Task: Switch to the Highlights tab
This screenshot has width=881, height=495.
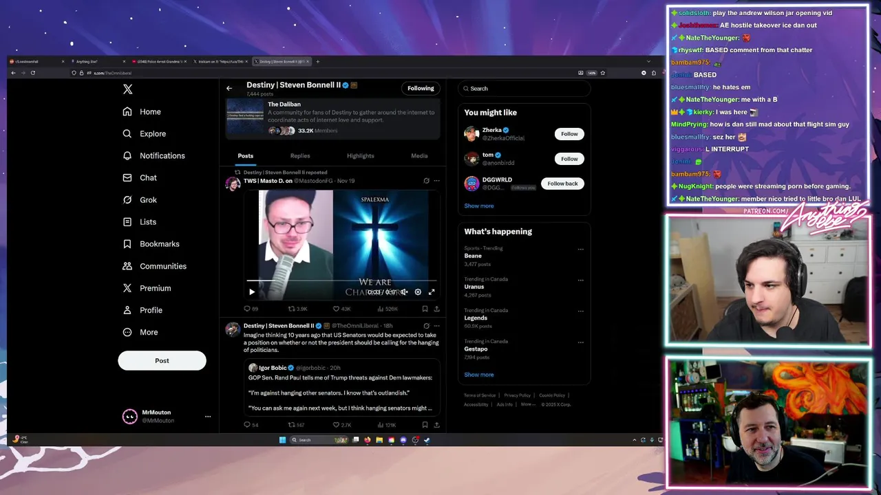Action: click(x=361, y=156)
